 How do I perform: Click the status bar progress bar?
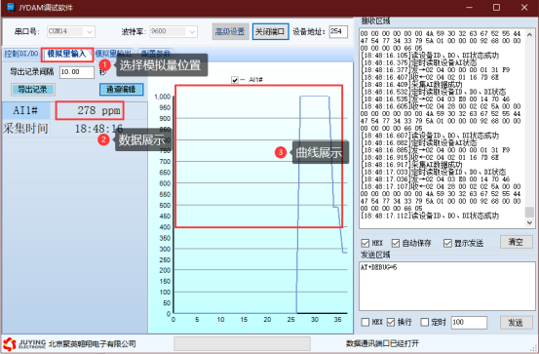243,343
